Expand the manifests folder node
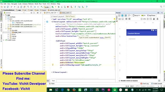Image resolution: width=165 pixels, height=92 pixels. coord(6,17)
